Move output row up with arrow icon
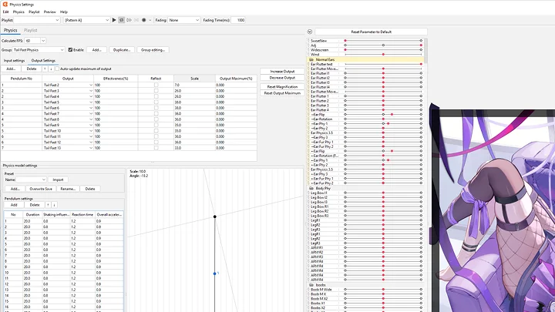The width and height of the screenshot is (555, 312). 45,69
